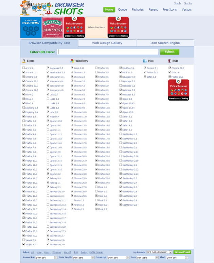Open the Vectors page
The image size is (214, 263).
point(187,10)
